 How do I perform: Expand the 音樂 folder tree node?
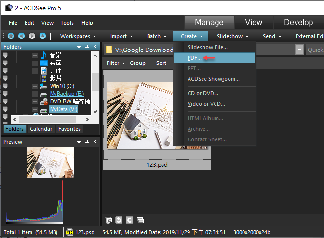pos(35,55)
